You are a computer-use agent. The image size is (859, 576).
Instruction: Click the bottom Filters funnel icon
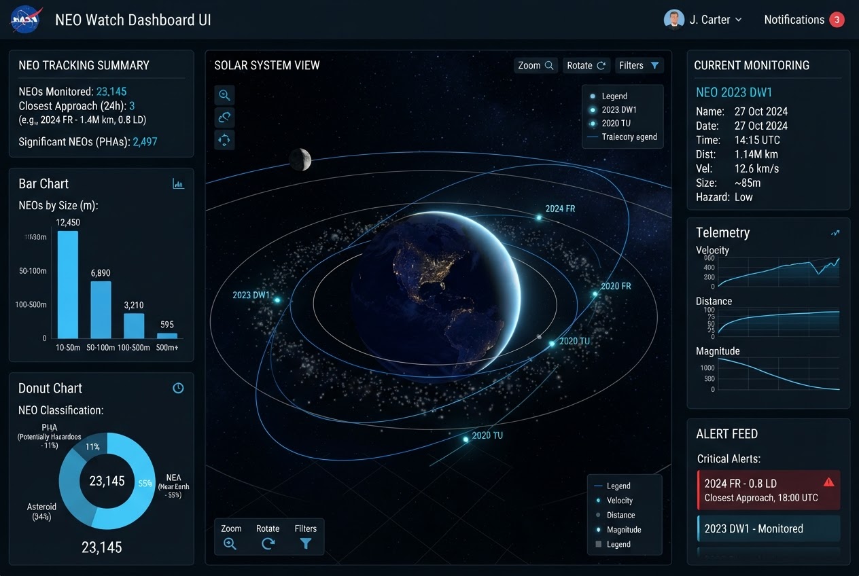306,543
